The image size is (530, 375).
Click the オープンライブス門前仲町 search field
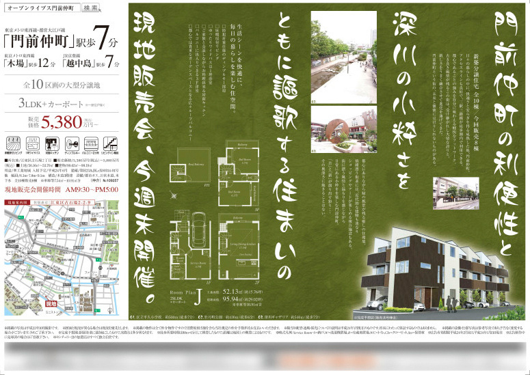42,8
